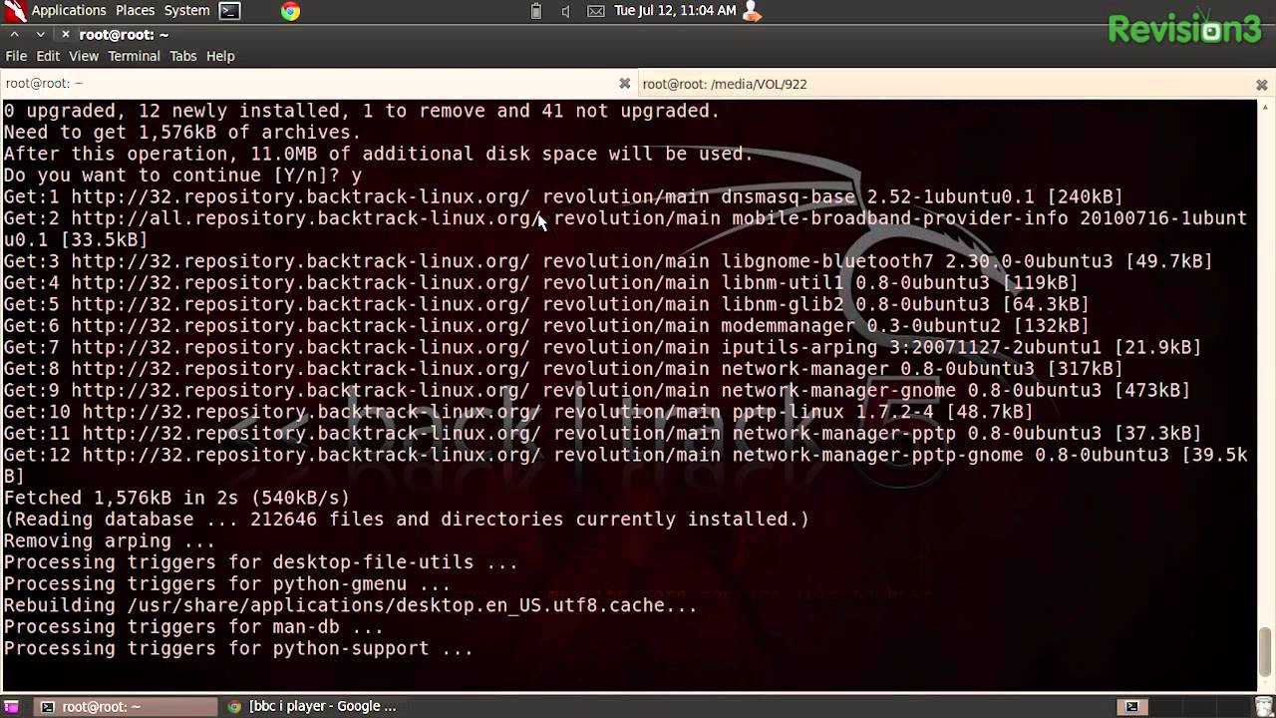
Task: Click the Get:10 pptp-linux line
Action: 518,412
